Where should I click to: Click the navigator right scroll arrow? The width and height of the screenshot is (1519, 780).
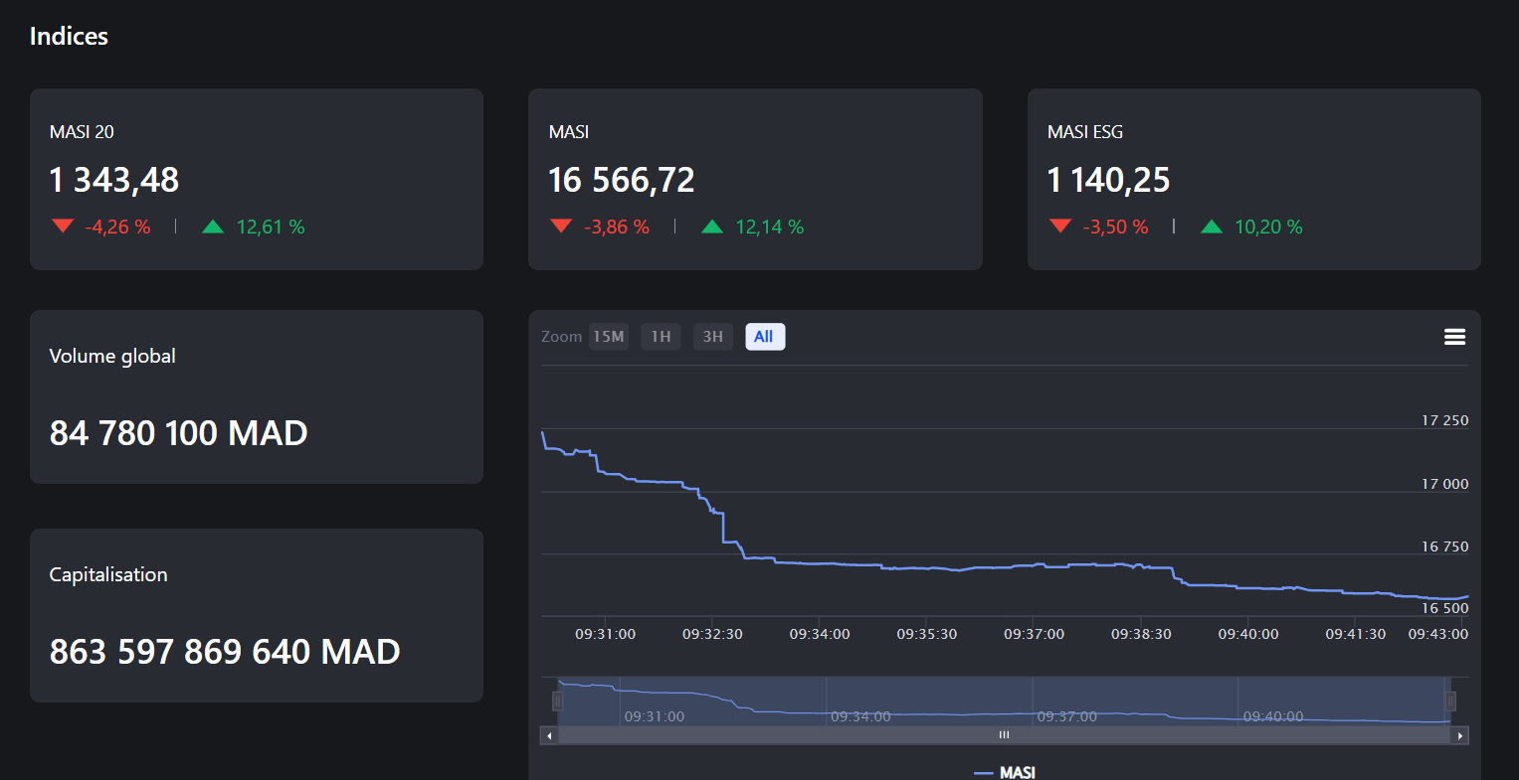click(1459, 736)
